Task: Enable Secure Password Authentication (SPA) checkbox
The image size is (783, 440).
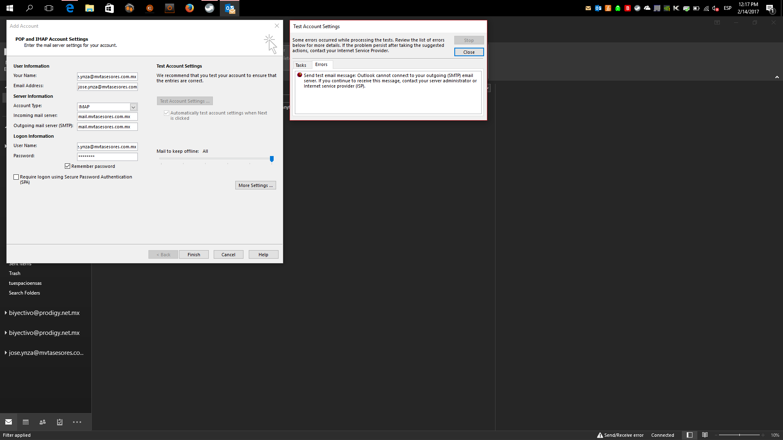Action: (16, 177)
